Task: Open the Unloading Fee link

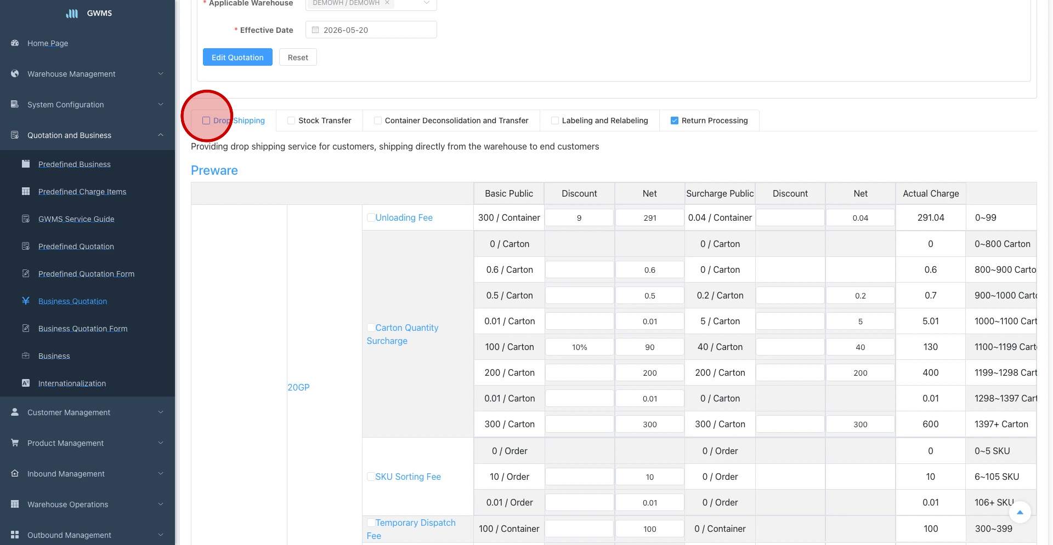Action: pyautogui.click(x=404, y=217)
